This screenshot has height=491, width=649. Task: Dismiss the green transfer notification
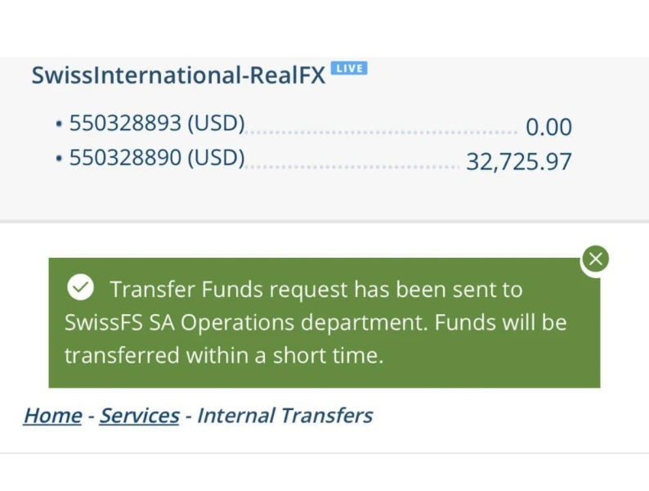(595, 259)
